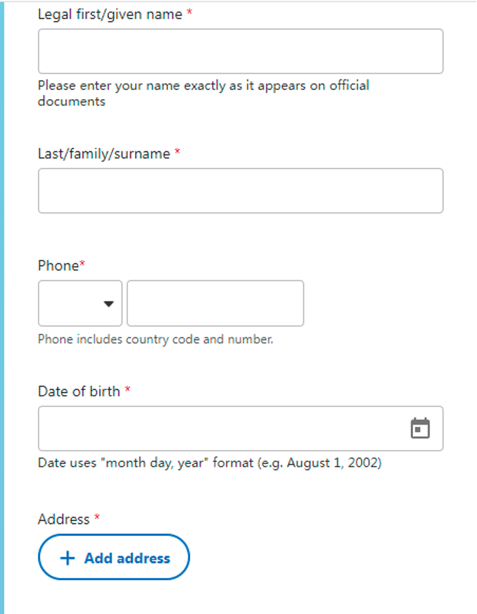Click the "Address" section label

pos(63,519)
